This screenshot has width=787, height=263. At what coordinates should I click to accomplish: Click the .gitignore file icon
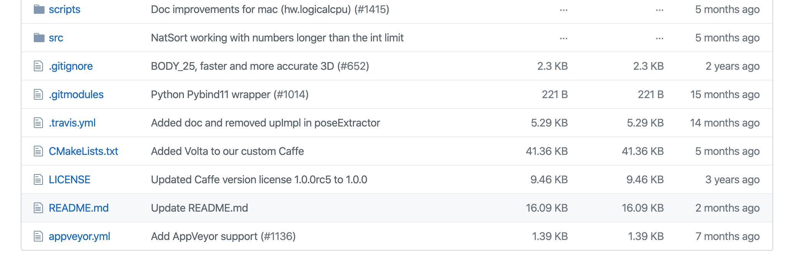coord(38,66)
